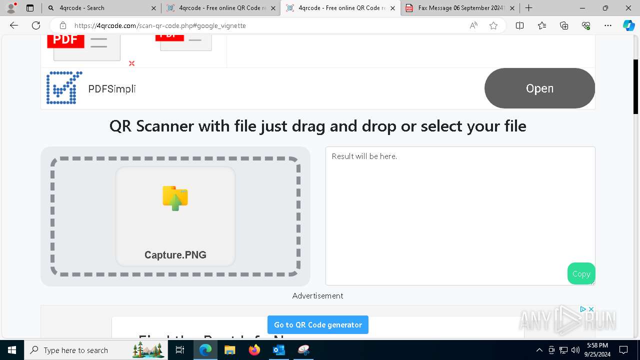The image size is (640, 360).
Task: Open the Snipping Tool taskbar app
Action: point(303,350)
